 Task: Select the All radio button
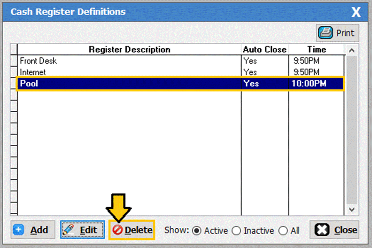point(283,231)
